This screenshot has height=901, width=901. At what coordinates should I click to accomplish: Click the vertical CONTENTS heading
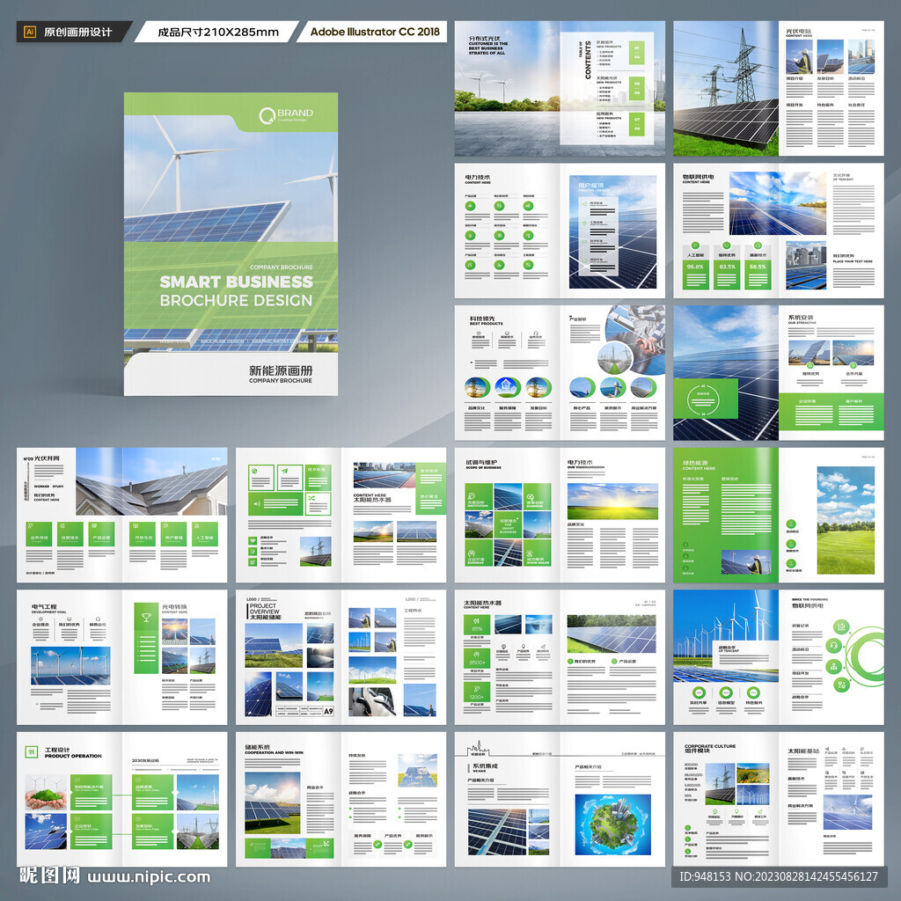pos(588,61)
